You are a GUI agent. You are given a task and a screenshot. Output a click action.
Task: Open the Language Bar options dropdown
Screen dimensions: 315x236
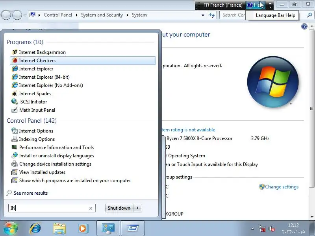[x=271, y=7]
